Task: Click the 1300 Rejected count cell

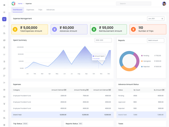Action: 135,108
